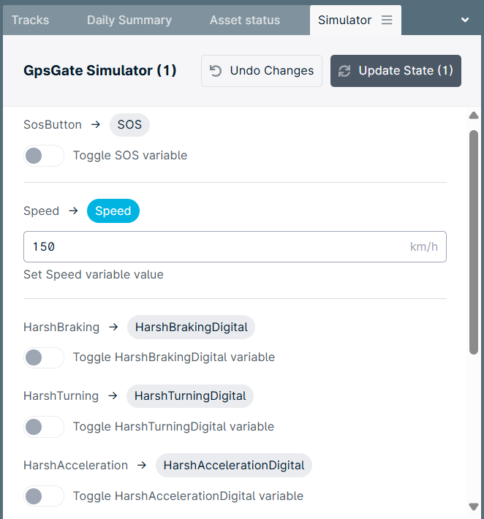Toggle the HarshAccelerationDigital variable switch
Image resolution: width=484 pixels, height=519 pixels.
44,496
